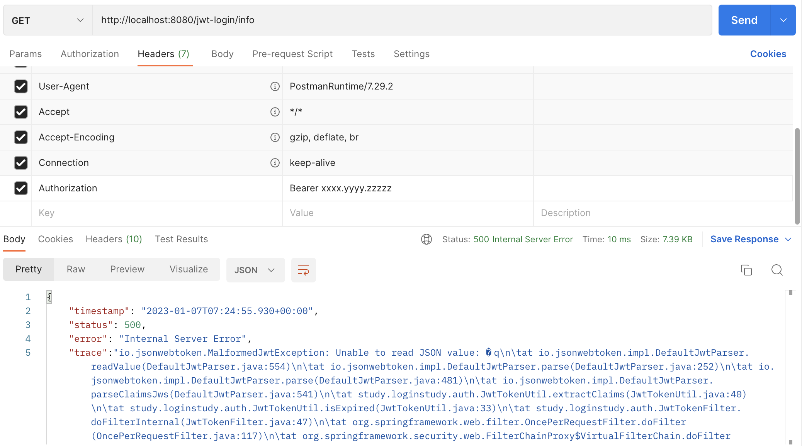Open search in response body
This screenshot has height=446, width=802.
[x=777, y=270]
